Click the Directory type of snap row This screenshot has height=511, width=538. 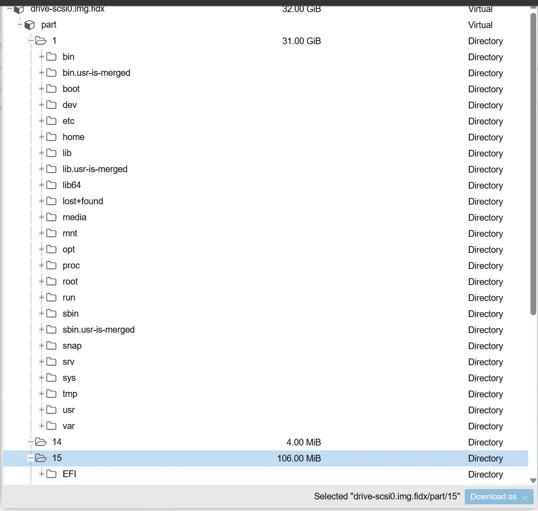(485, 346)
